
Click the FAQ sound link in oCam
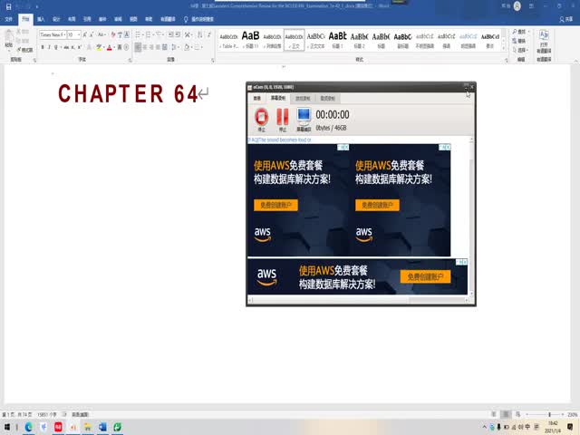[x=280, y=140]
